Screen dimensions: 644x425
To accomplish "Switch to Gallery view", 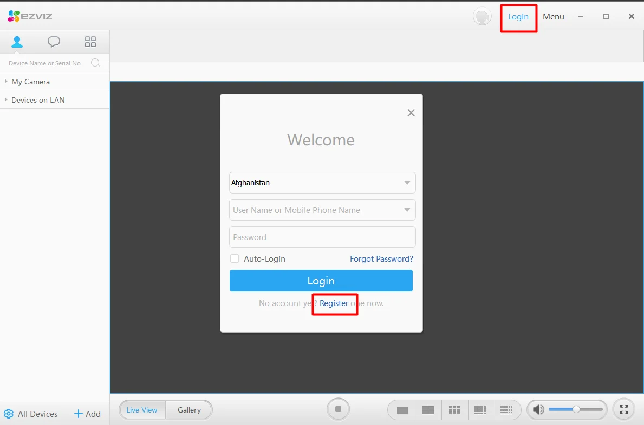I will [189, 410].
